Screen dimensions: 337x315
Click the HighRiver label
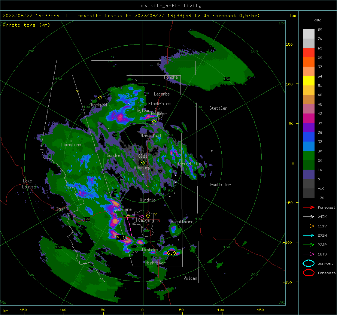pos(155,263)
